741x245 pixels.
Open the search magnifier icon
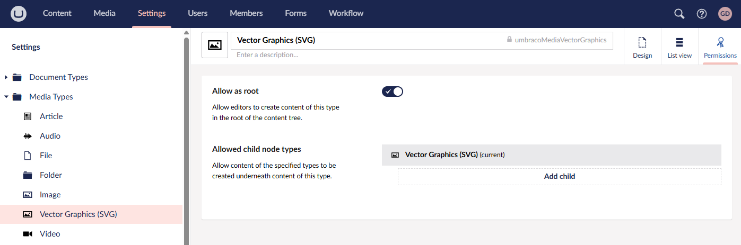[x=679, y=14]
